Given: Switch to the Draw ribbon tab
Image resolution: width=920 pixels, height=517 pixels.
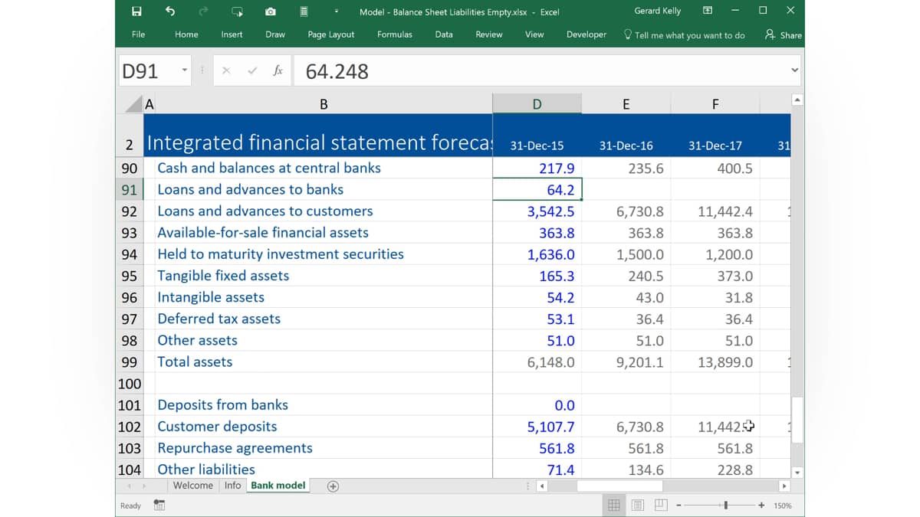Looking at the screenshot, I should tap(275, 34).
